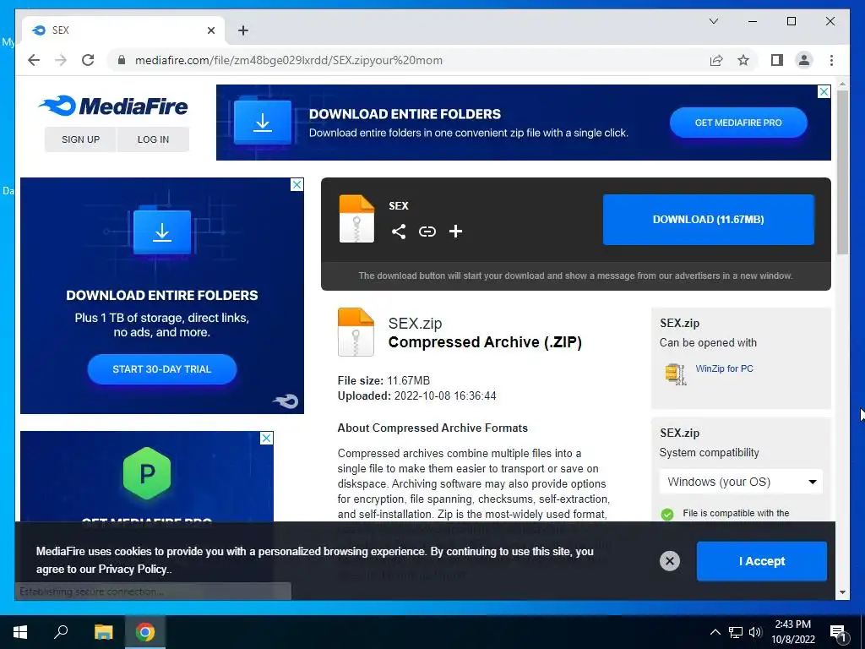This screenshot has width=865, height=649.
Task: Click the 'File size: 11.67MB' text
Action: click(x=384, y=380)
